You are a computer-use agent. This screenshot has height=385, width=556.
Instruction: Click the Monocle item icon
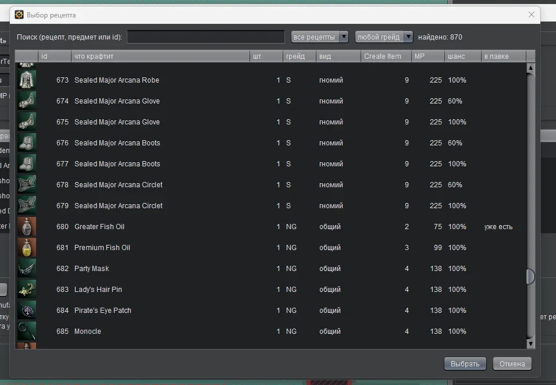point(27,331)
